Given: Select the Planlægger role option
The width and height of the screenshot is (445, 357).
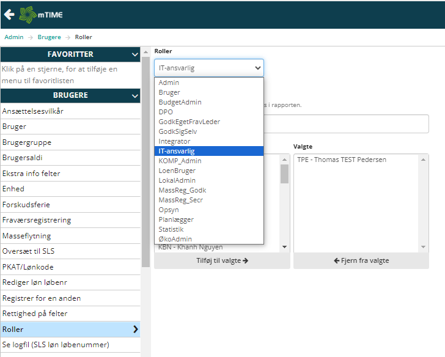Looking at the screenshot, I should click(x=177, y=219).
